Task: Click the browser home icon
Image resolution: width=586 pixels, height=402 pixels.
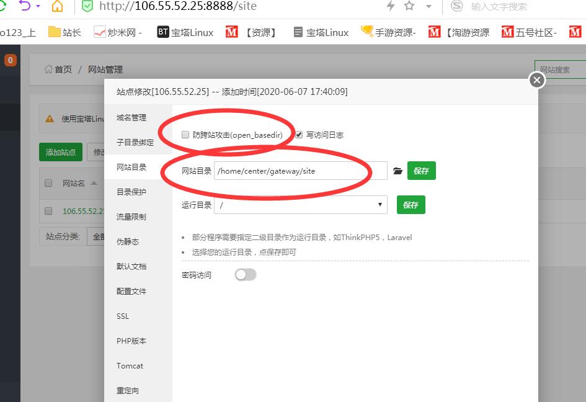Action: pyautogui.click(x=57, y=6)
